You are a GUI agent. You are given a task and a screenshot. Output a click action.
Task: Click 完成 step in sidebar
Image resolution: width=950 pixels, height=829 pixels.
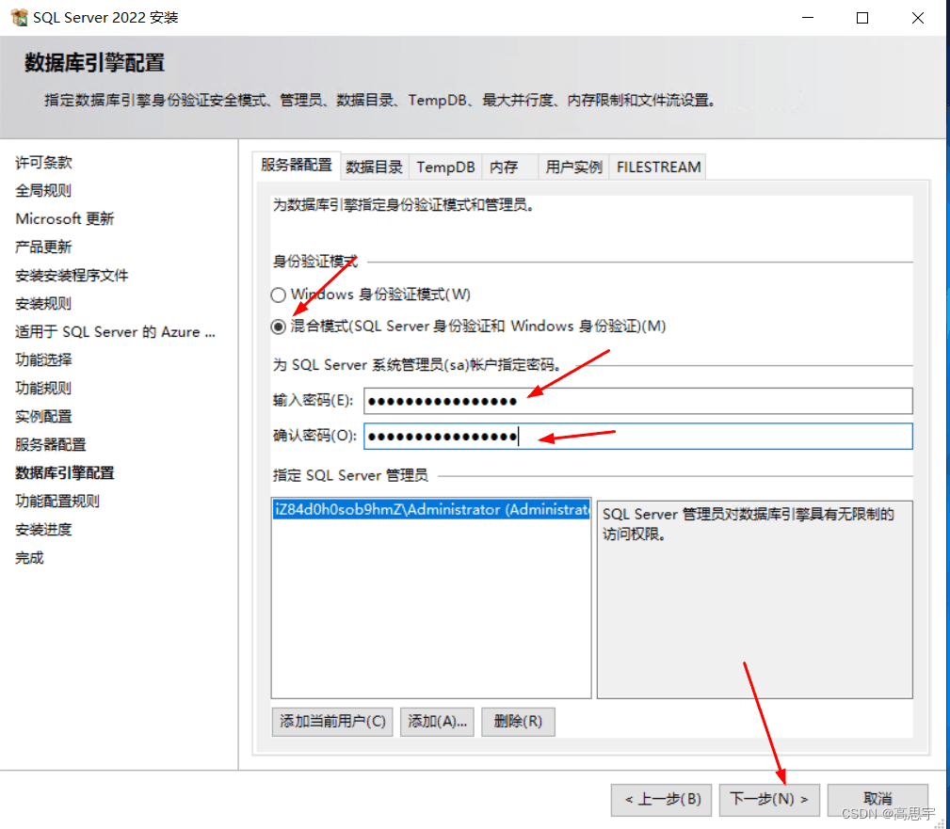[30, 558]
